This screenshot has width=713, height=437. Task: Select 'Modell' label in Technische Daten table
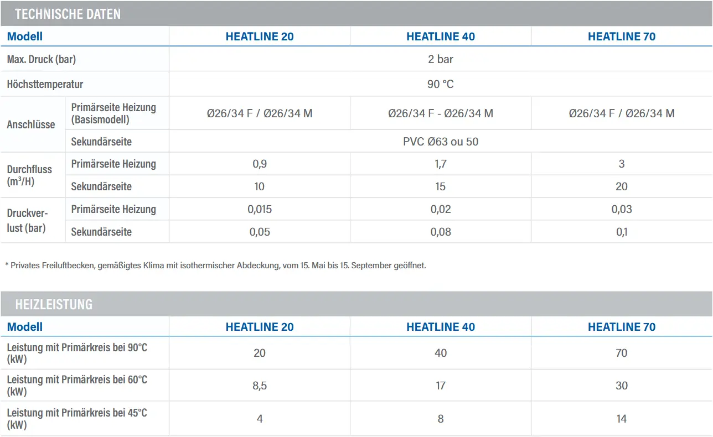point(25,37)
